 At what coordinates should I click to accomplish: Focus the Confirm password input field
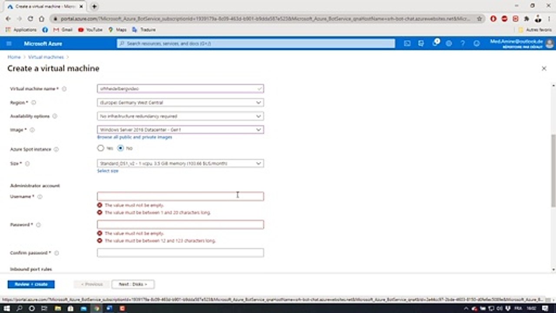pyautogui.click(x=180, y=253)
